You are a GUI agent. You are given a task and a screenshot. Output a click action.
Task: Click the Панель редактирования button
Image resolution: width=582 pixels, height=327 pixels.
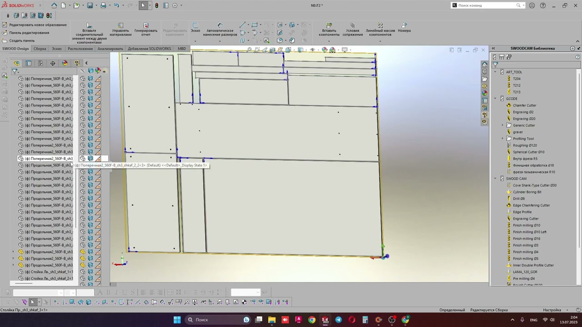tap(25, 33)
